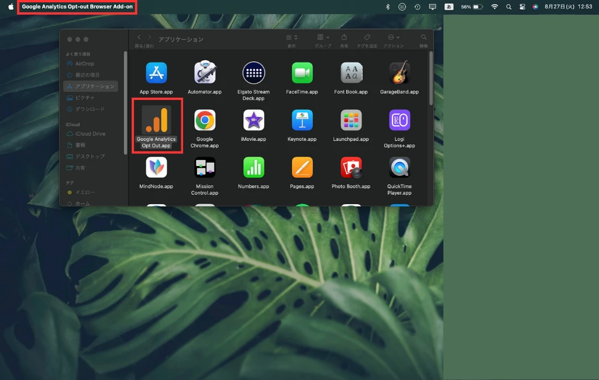Open Google Chrome.app icon
Image resolution: width=599 pixels, height=380 pixels.
pyautogui.click(x=205, y=120)
